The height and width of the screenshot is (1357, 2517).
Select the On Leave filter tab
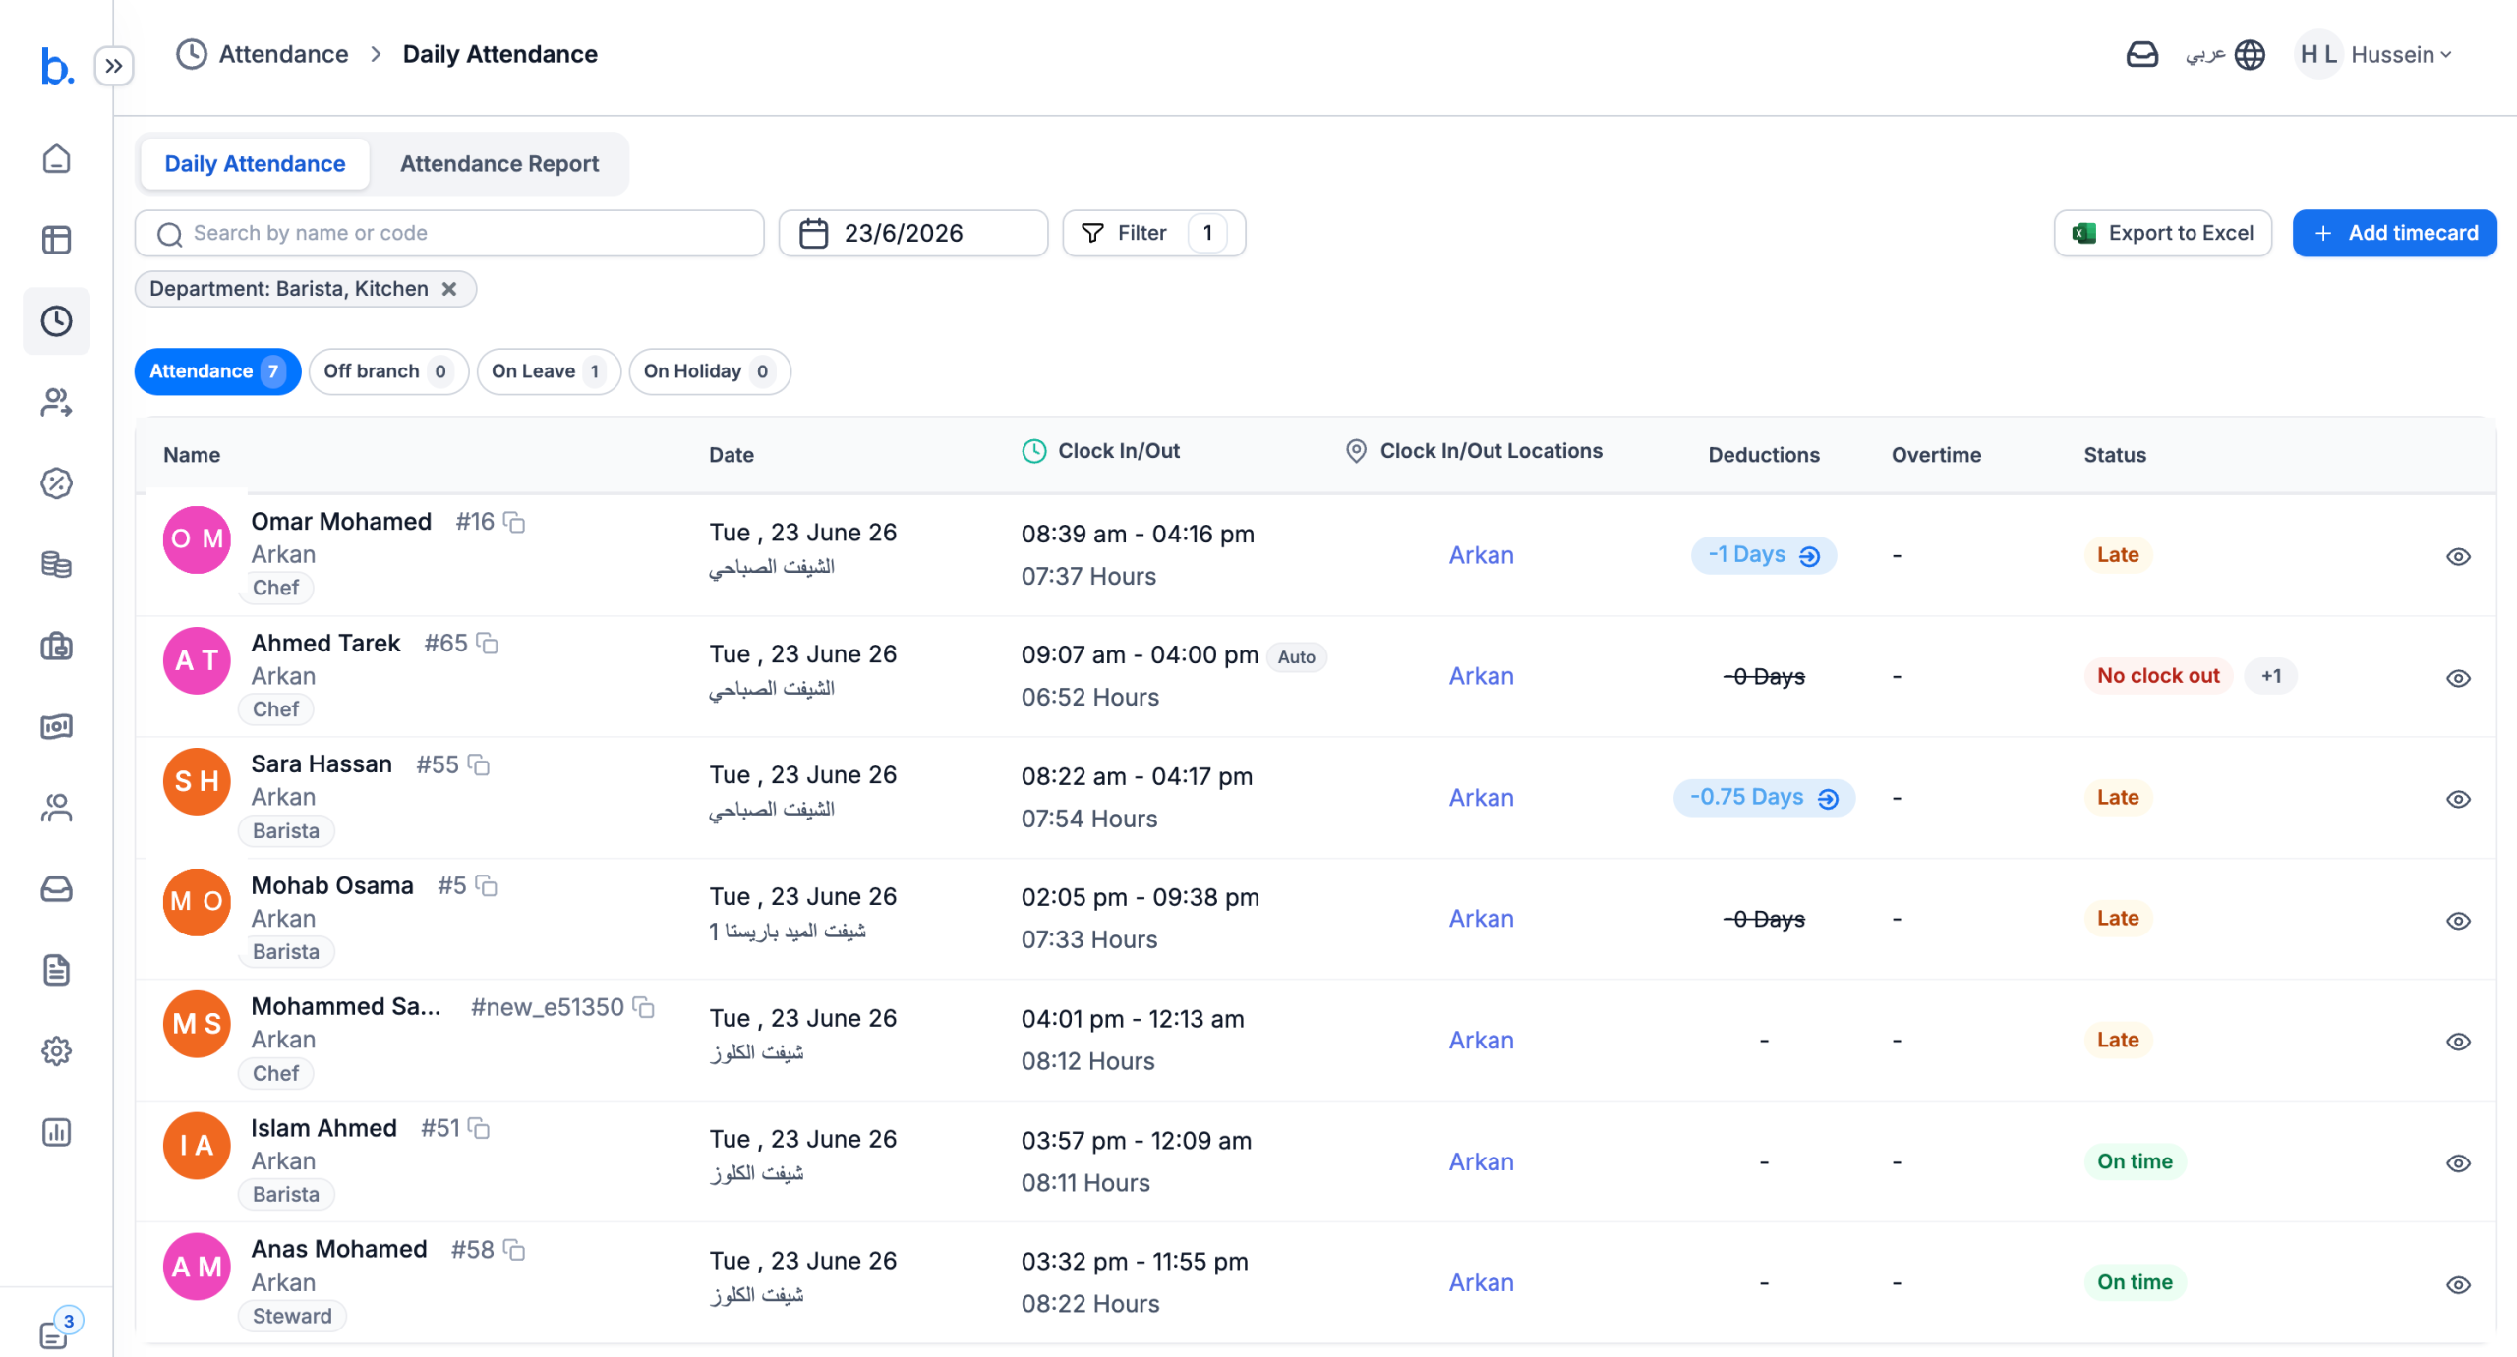point(549,371)
